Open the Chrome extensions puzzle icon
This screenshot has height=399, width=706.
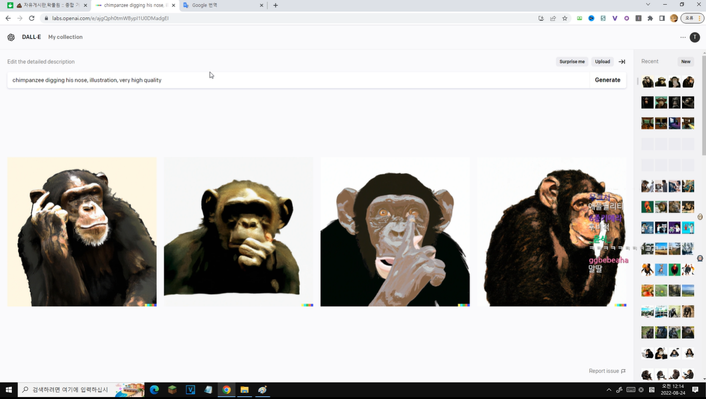point(650,18)
